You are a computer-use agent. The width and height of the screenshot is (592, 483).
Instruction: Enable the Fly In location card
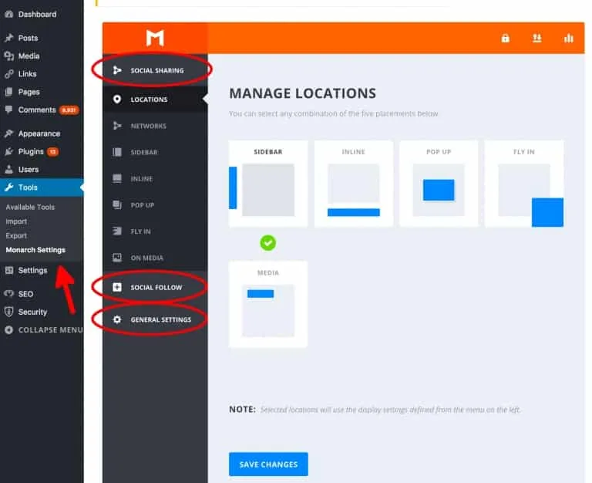click(524, 184)
